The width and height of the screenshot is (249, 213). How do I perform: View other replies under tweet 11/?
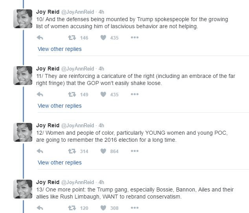point(60,106)
